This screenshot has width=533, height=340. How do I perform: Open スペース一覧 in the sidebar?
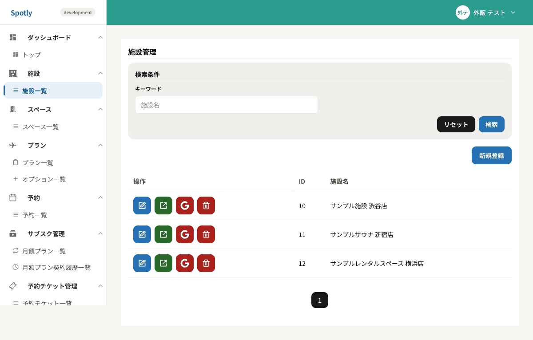tap(53, 127)
